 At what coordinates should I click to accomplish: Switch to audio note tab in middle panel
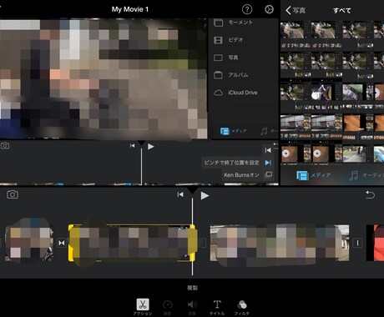[269, 131]
